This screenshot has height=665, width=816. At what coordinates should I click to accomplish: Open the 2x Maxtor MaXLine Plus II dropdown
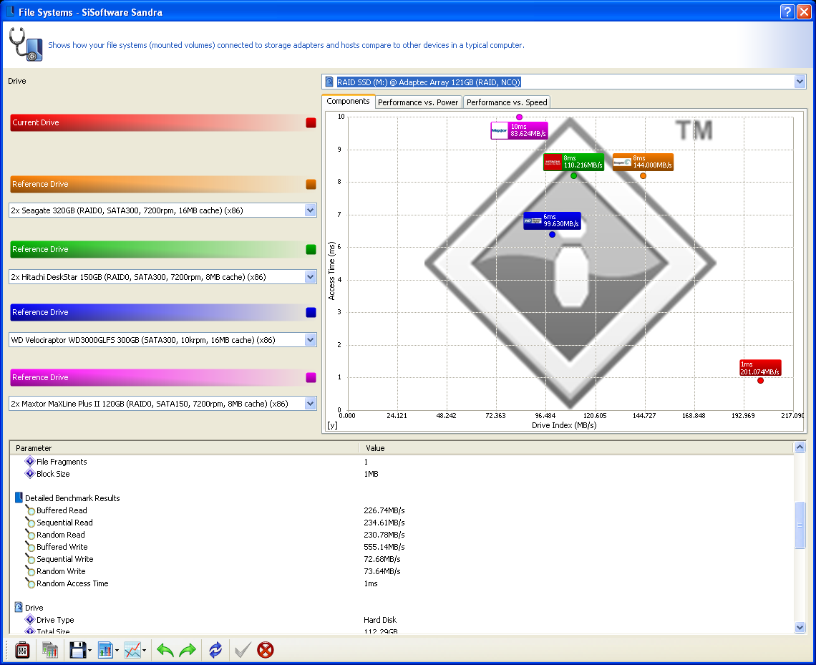pos(310,403)
